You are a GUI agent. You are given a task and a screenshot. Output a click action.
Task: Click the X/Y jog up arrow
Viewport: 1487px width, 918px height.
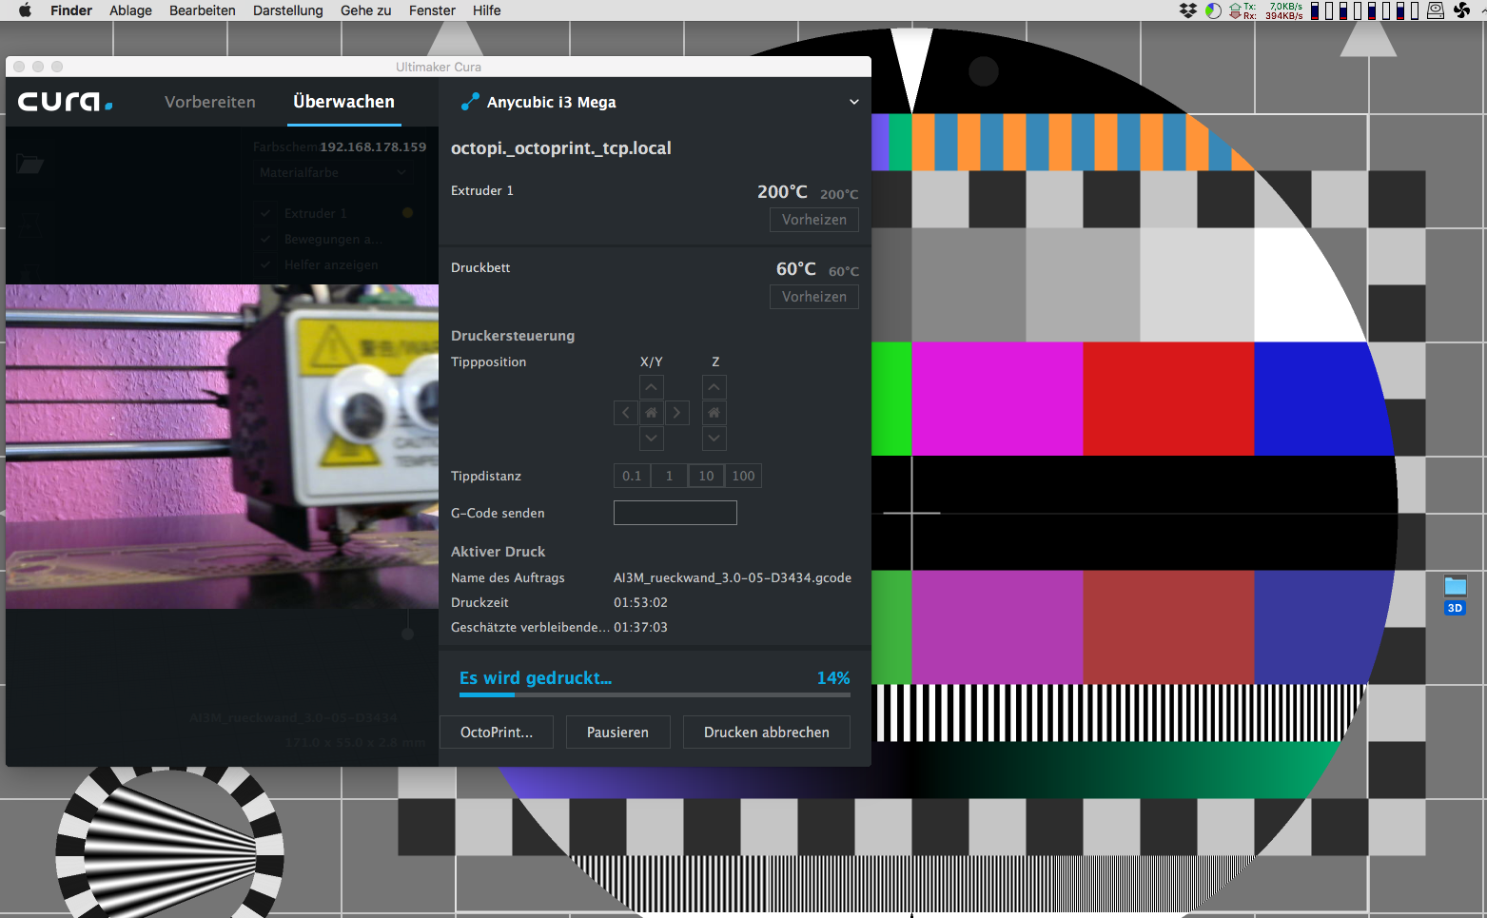651,387
